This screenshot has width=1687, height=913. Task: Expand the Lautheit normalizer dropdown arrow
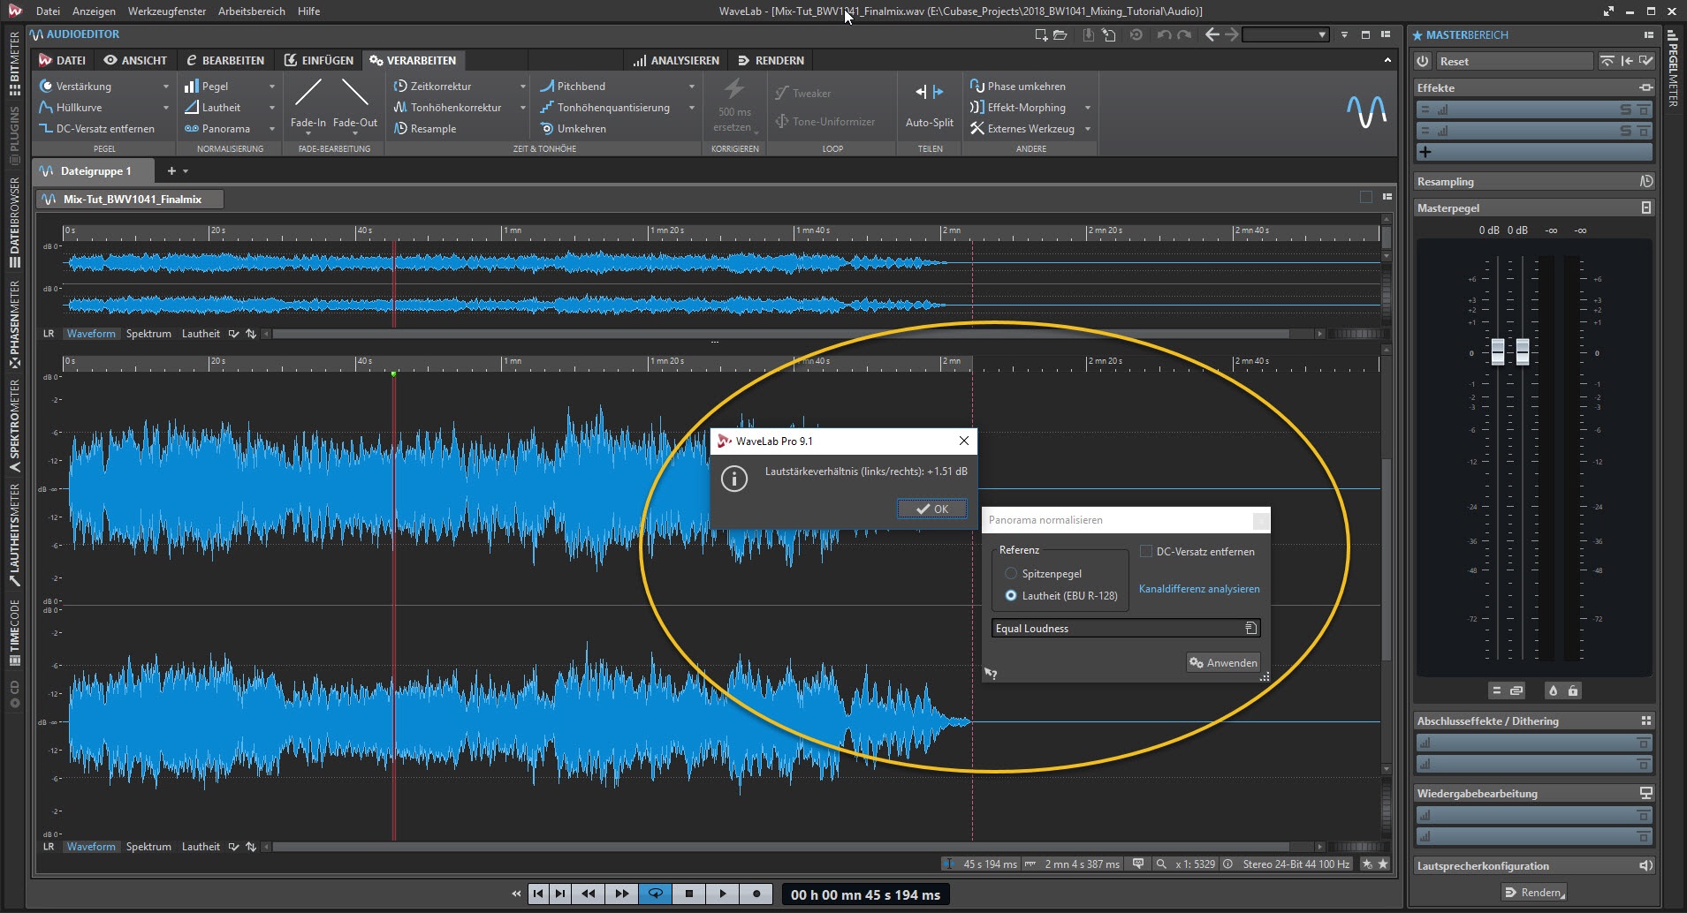(271, 108)
